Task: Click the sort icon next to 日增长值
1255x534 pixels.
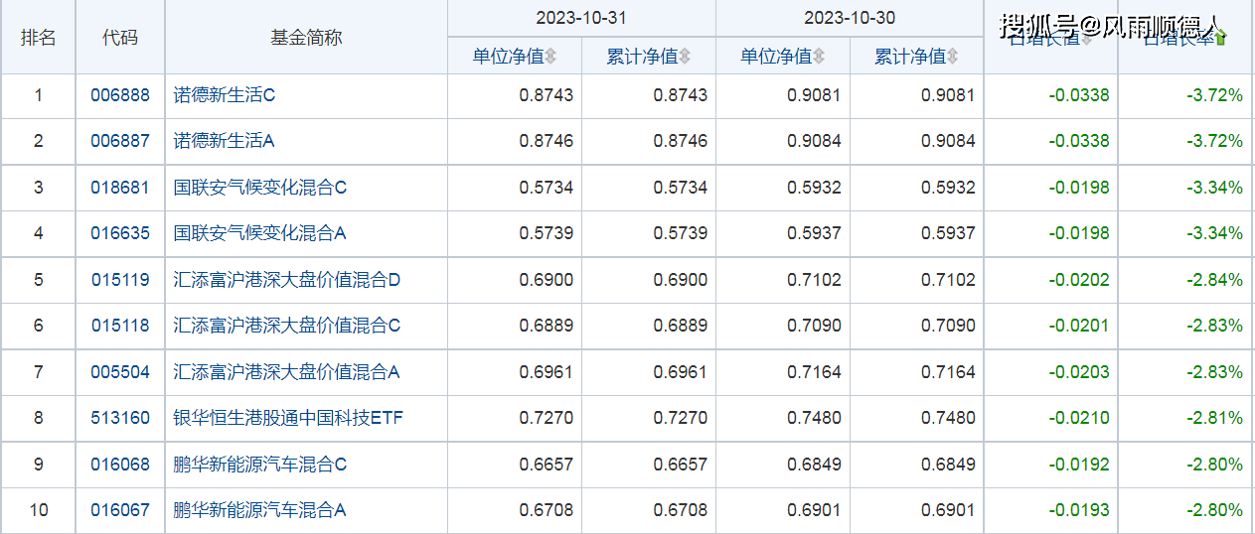Action: point(1086,39)
